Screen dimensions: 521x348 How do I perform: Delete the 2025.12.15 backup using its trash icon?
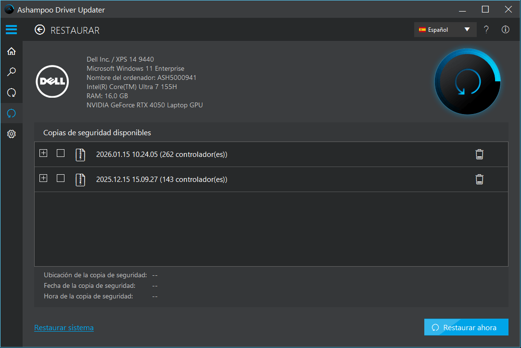coord(479,179)
